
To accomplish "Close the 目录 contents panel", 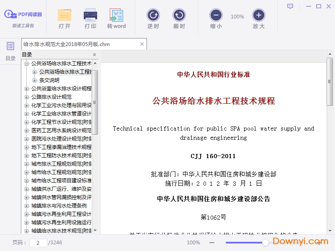I will 94,54.
